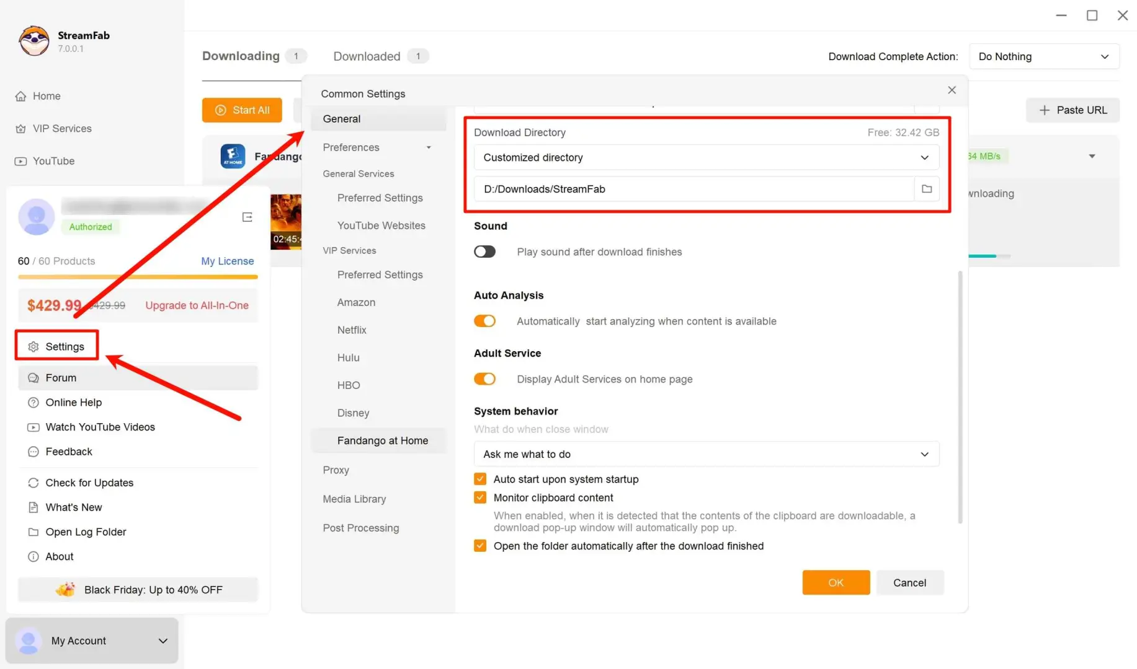The height and width of the screenshot is (669, 1137).
Task: Open the Forum entry
Action: coord(138,378)
